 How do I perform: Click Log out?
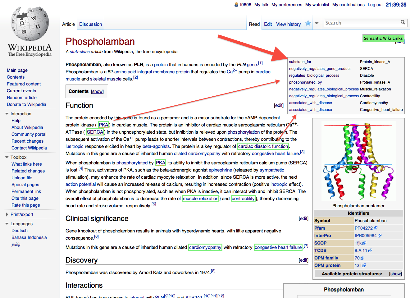click(375, 5)
